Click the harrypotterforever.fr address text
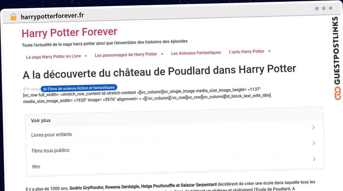 click(x=52, y=16)
